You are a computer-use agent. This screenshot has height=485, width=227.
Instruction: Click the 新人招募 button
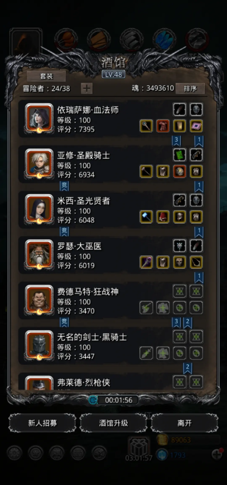(43, 423)
